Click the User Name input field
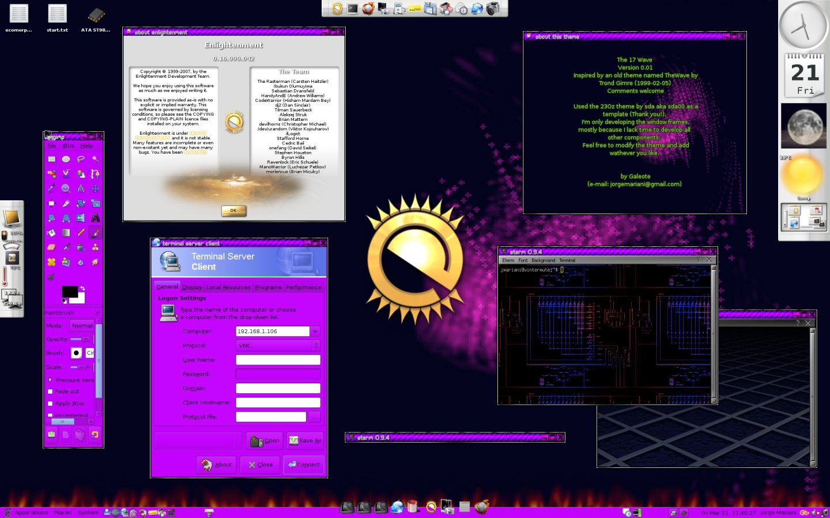The image size is (830, 518). click(278, 360)
